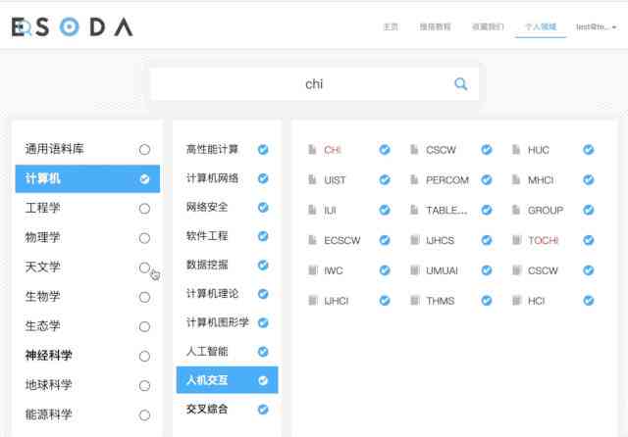Select the 天文学 radio button
The height and width of the screenshot is (437, 628).
144,267
